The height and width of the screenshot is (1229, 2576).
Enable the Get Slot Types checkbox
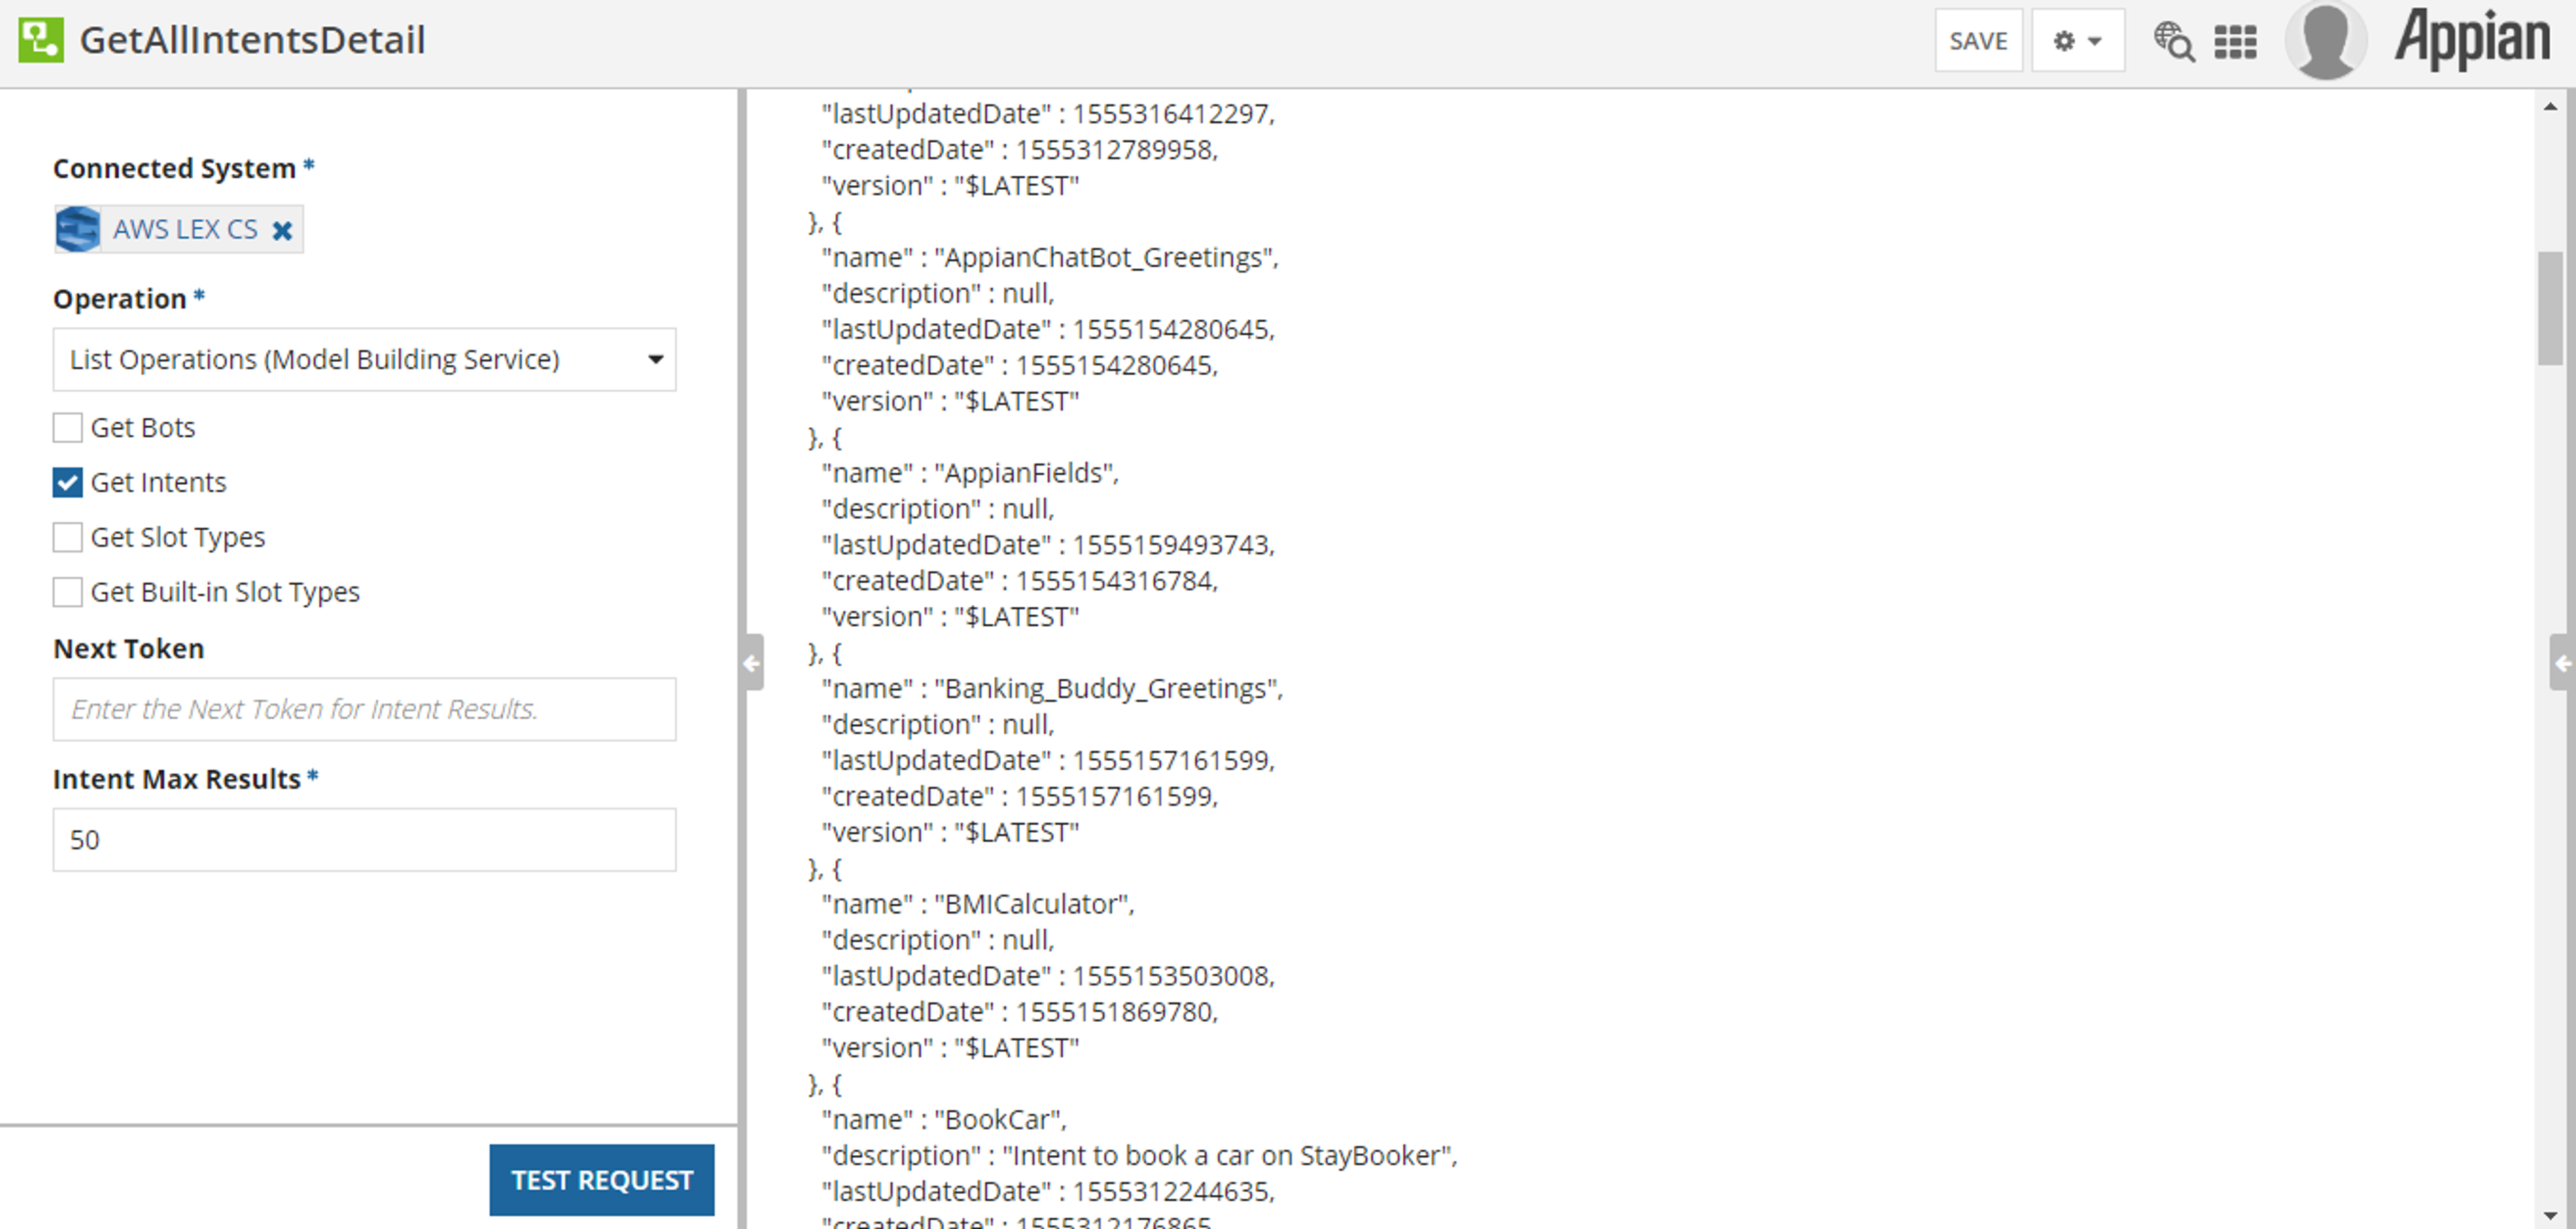67,538
